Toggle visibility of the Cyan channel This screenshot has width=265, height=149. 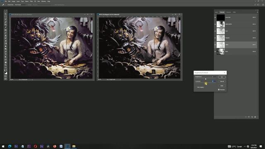pyautogui.click(x=215, y=31)
